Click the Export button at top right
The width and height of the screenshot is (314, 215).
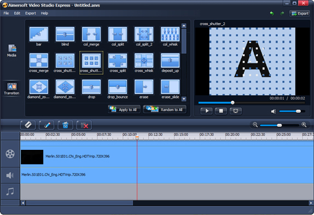300,14
